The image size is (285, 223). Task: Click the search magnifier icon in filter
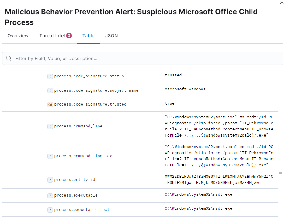(9, 58)
